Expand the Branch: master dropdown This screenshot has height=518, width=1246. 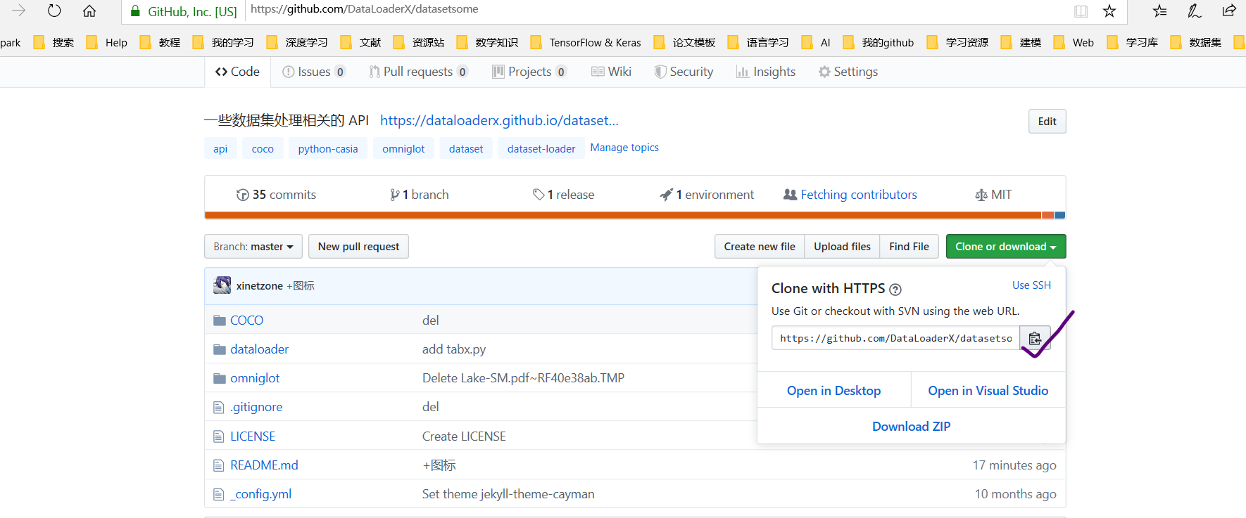click(x=253, y=247)
